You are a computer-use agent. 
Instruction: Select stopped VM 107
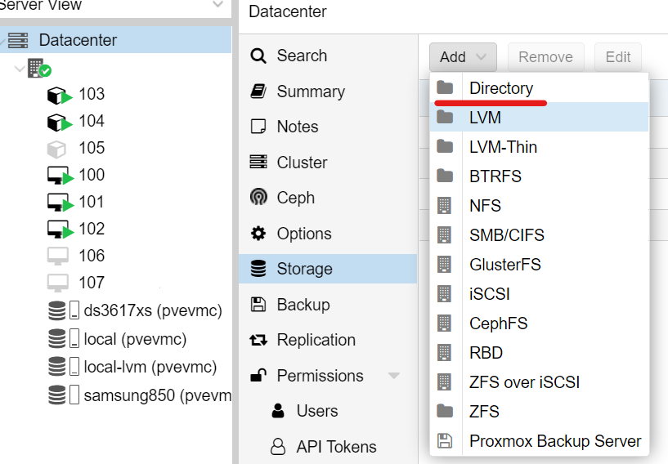92,283
